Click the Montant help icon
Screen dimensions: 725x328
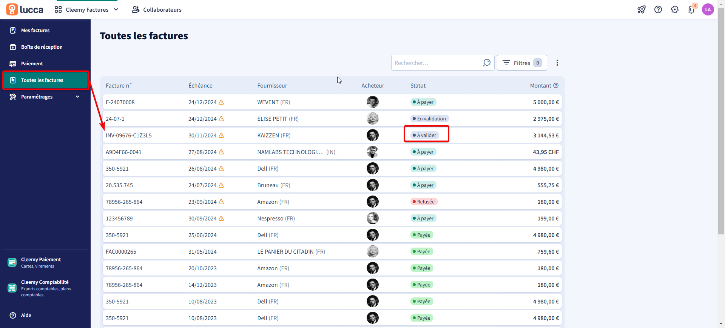pos(556,86)
